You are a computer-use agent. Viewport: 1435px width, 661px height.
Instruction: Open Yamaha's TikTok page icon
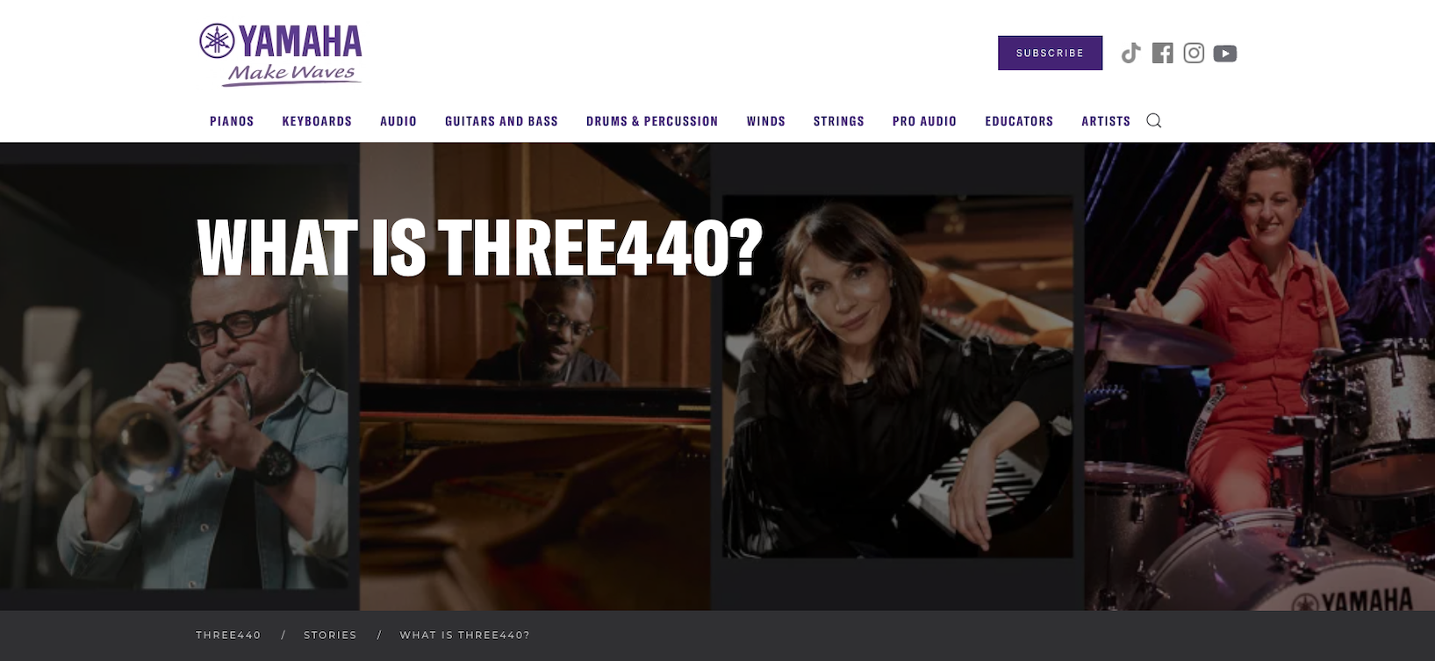[1131, 54]
